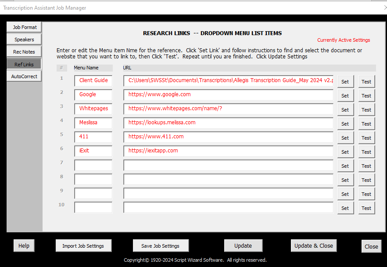Click the Allegis Transcription Guide path field

(x=228, y=81)
